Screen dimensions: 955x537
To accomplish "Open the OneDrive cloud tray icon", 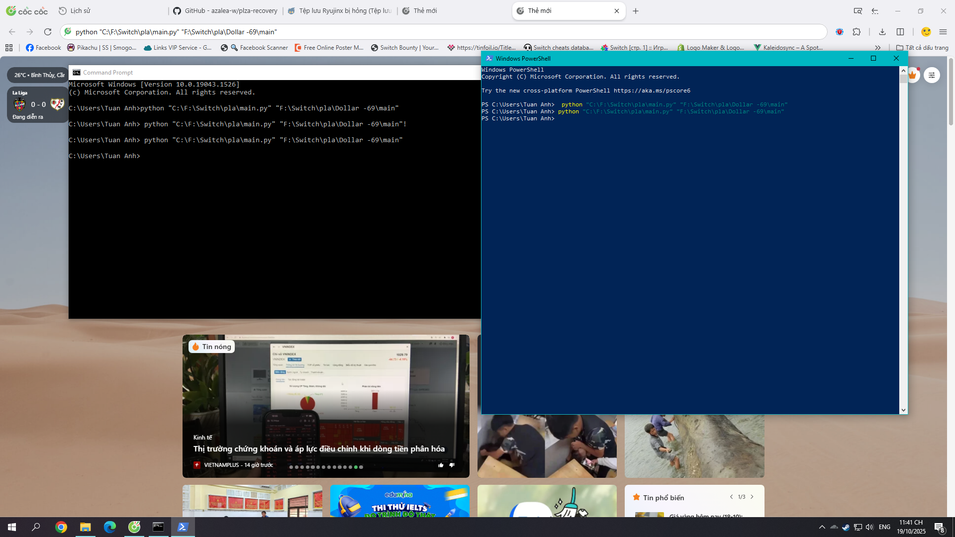I will 834,527.
